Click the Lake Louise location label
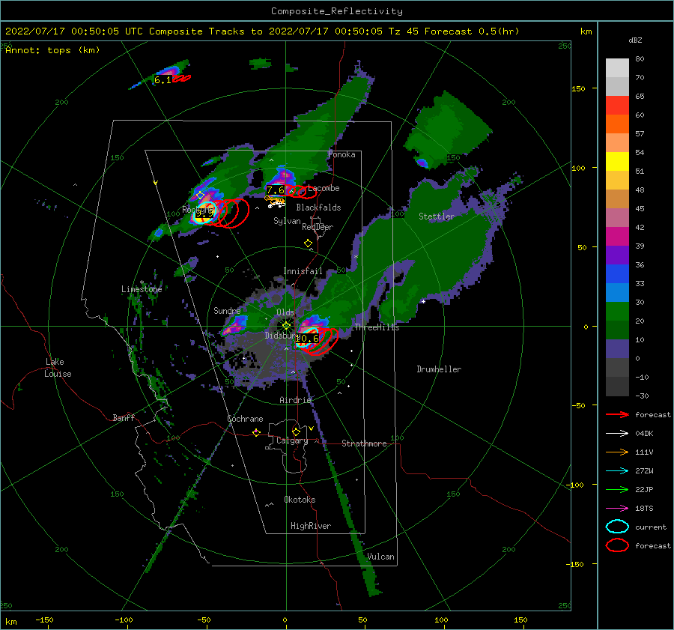The image size is (674, 630). click(x=58, y=368)
